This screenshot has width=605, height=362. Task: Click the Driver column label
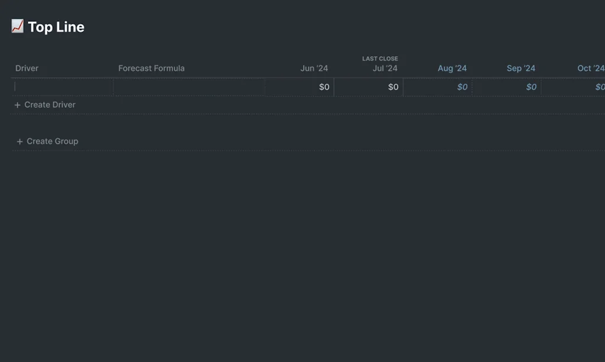coord(27,68)
